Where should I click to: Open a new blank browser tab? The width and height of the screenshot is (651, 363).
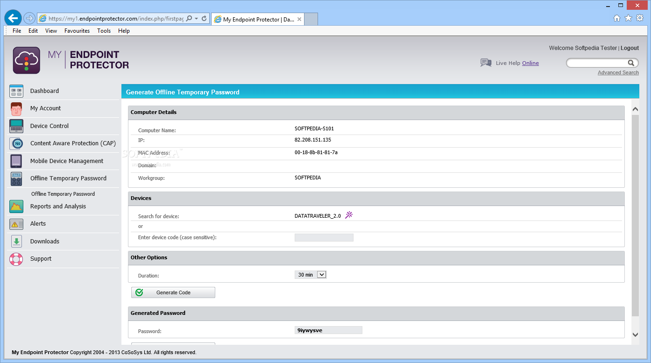[311, 19]
